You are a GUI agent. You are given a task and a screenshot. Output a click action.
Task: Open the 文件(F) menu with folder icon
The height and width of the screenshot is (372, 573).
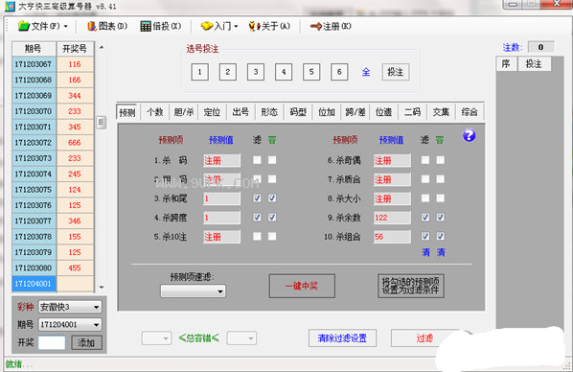pos(43,26)
